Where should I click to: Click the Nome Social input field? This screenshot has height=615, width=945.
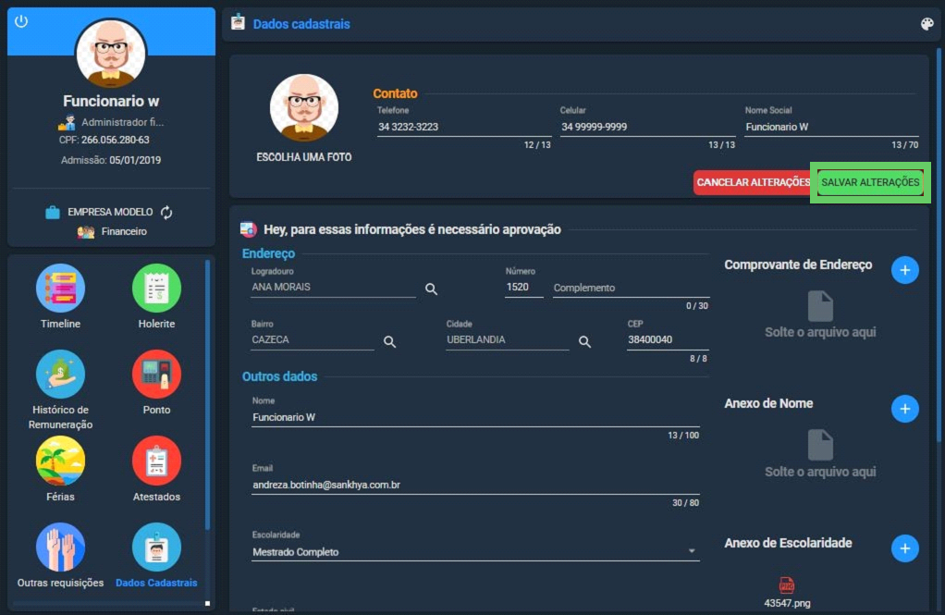click(831, 127)
